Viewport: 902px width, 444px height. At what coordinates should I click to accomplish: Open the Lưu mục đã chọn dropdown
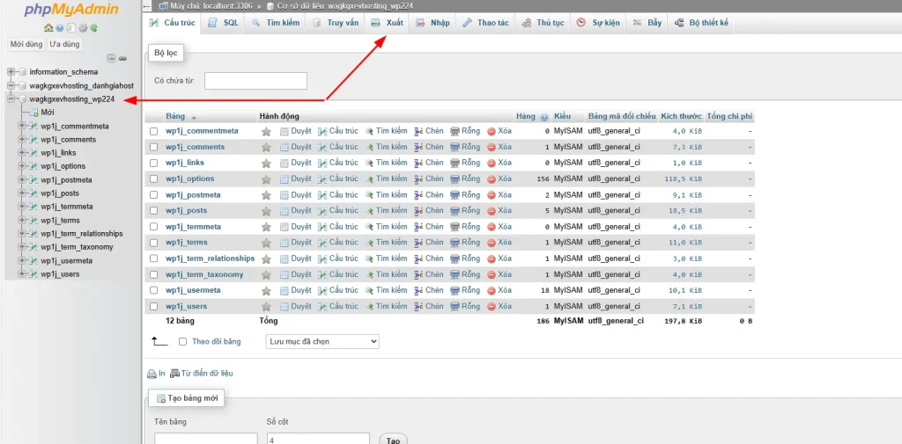tap(322, 342)
